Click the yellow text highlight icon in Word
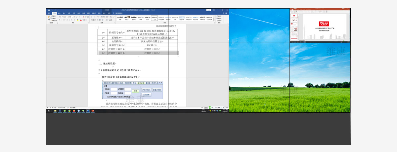397x152 pixels. (77, 20)
